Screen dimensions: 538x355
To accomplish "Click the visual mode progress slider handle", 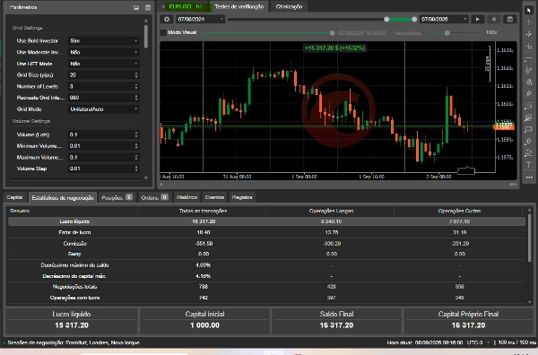I will [x=332, y=33].
